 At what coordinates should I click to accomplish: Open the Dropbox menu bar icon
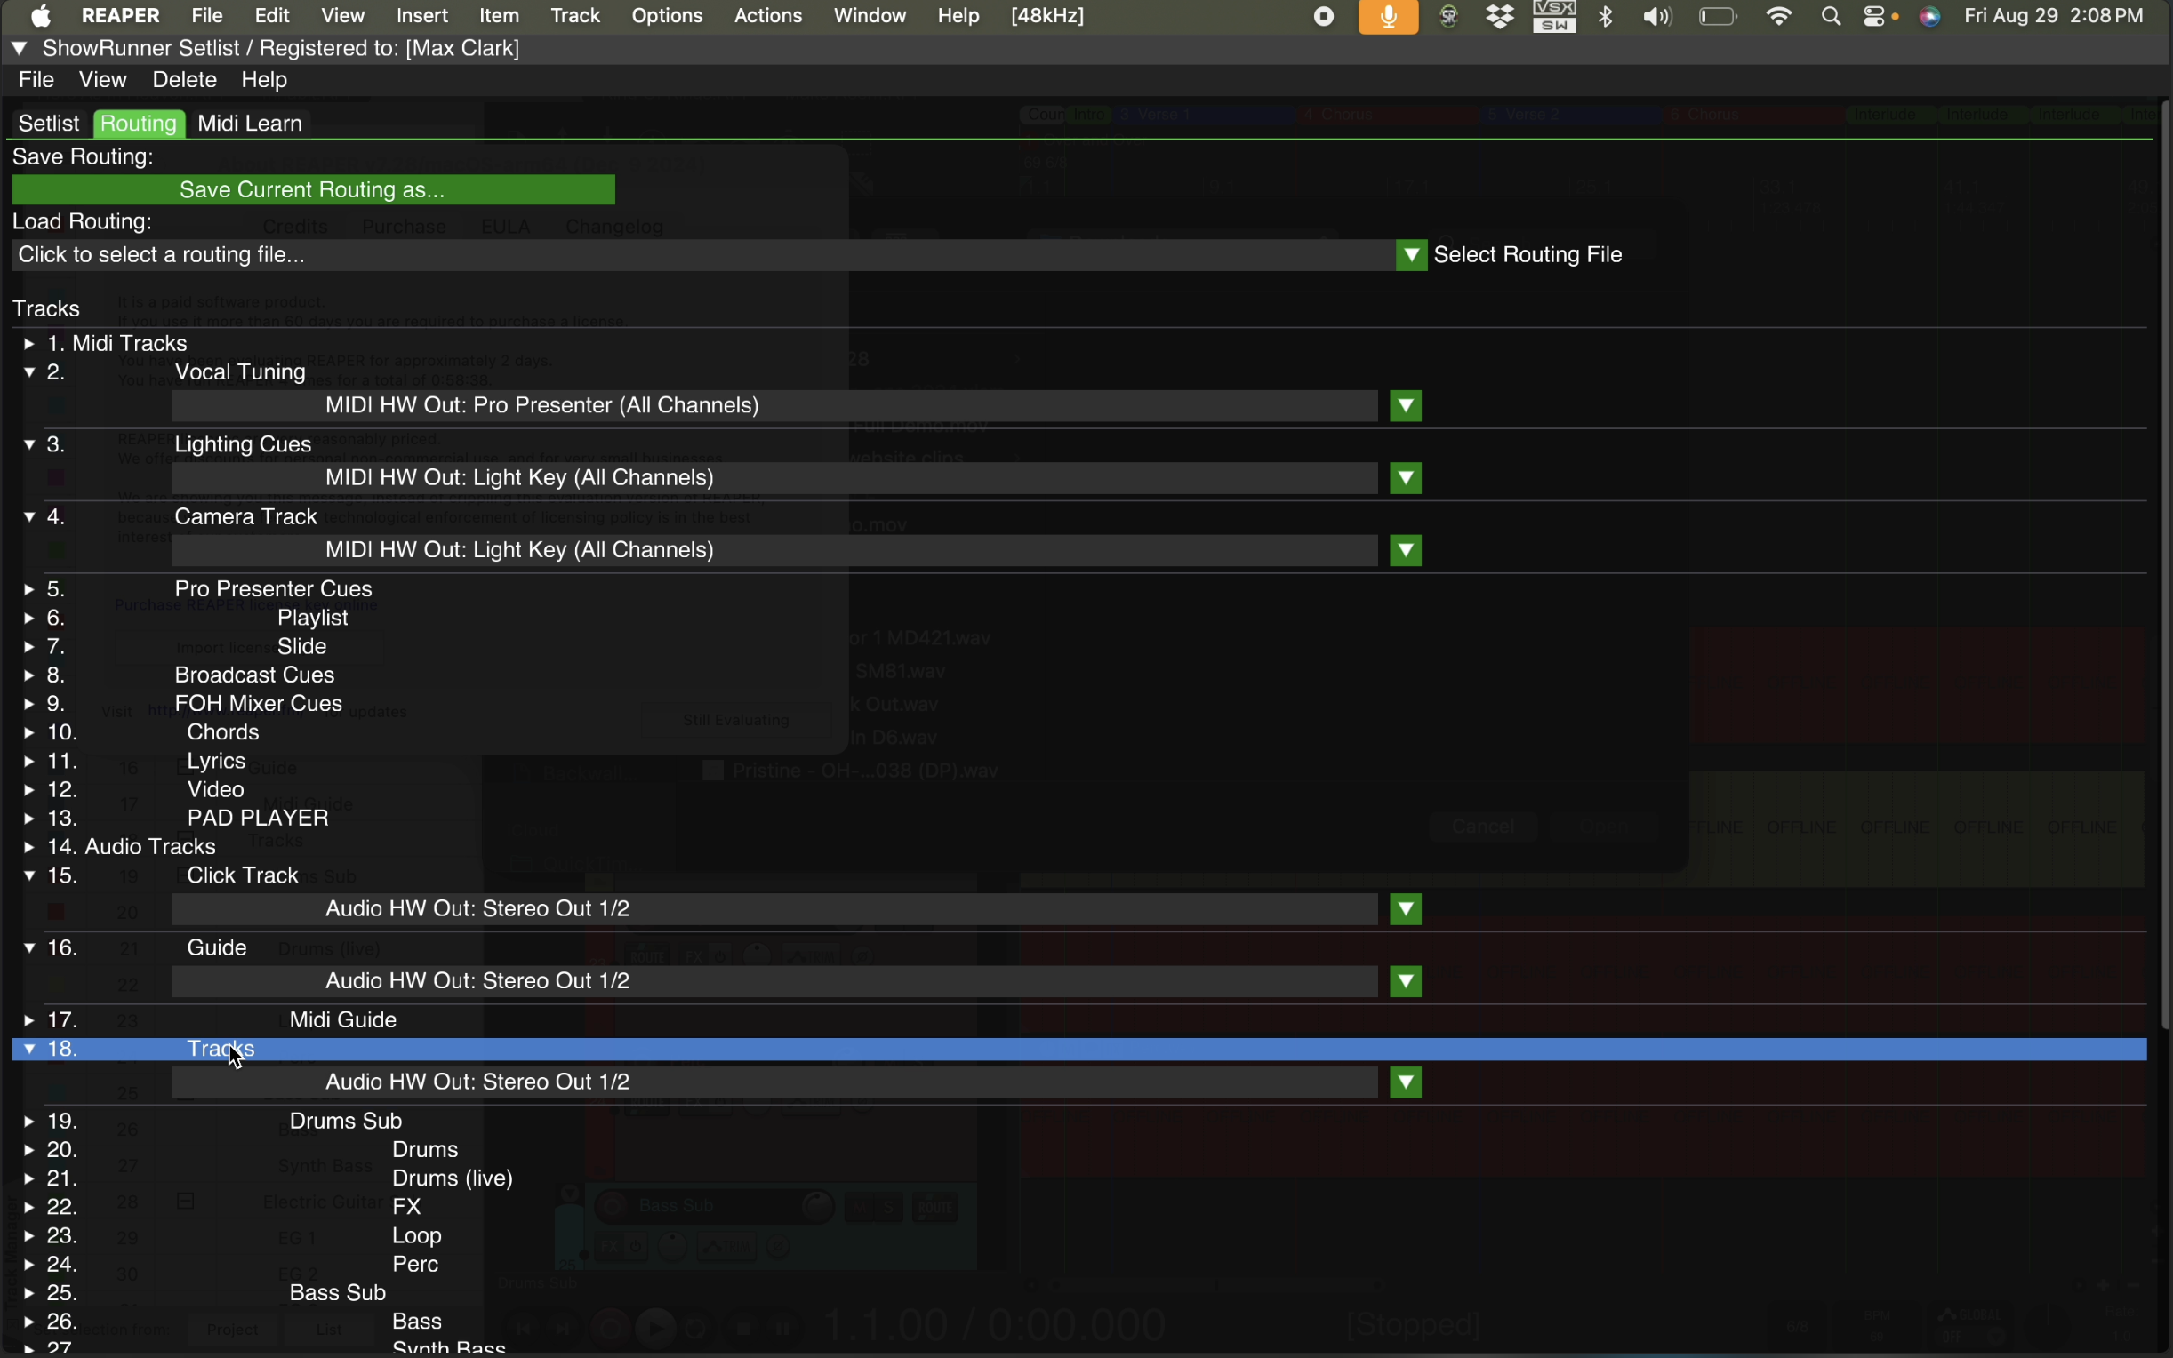coord(1498,16)
